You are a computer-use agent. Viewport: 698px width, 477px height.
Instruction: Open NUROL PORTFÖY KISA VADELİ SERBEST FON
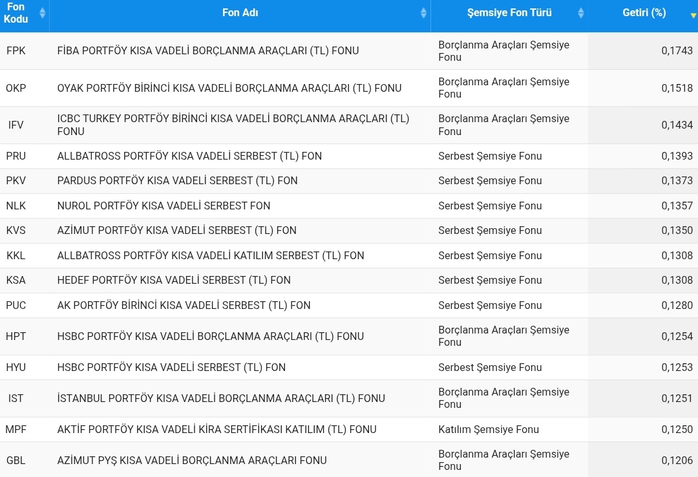point(164,206)
